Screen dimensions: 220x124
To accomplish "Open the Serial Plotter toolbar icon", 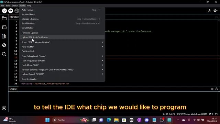I will point(209,11).
